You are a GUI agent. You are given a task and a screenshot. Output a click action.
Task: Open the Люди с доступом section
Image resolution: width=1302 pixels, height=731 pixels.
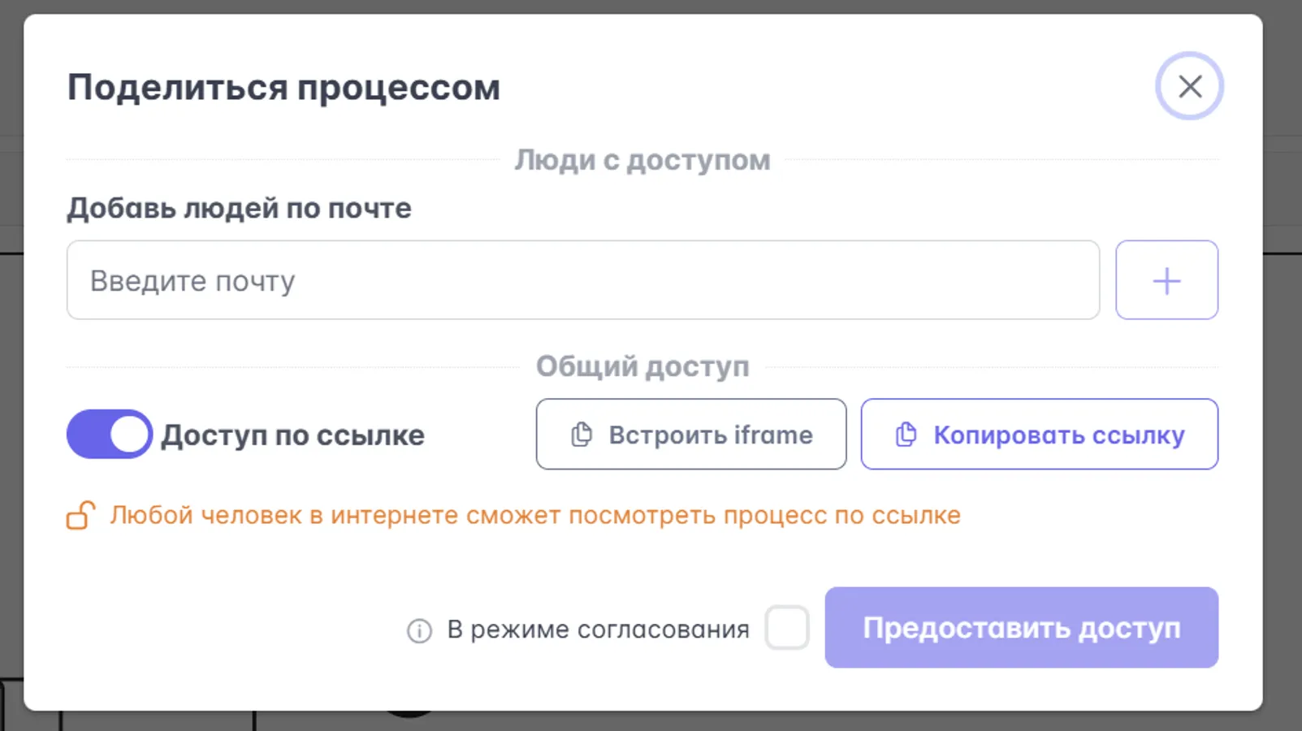[642, 160]
